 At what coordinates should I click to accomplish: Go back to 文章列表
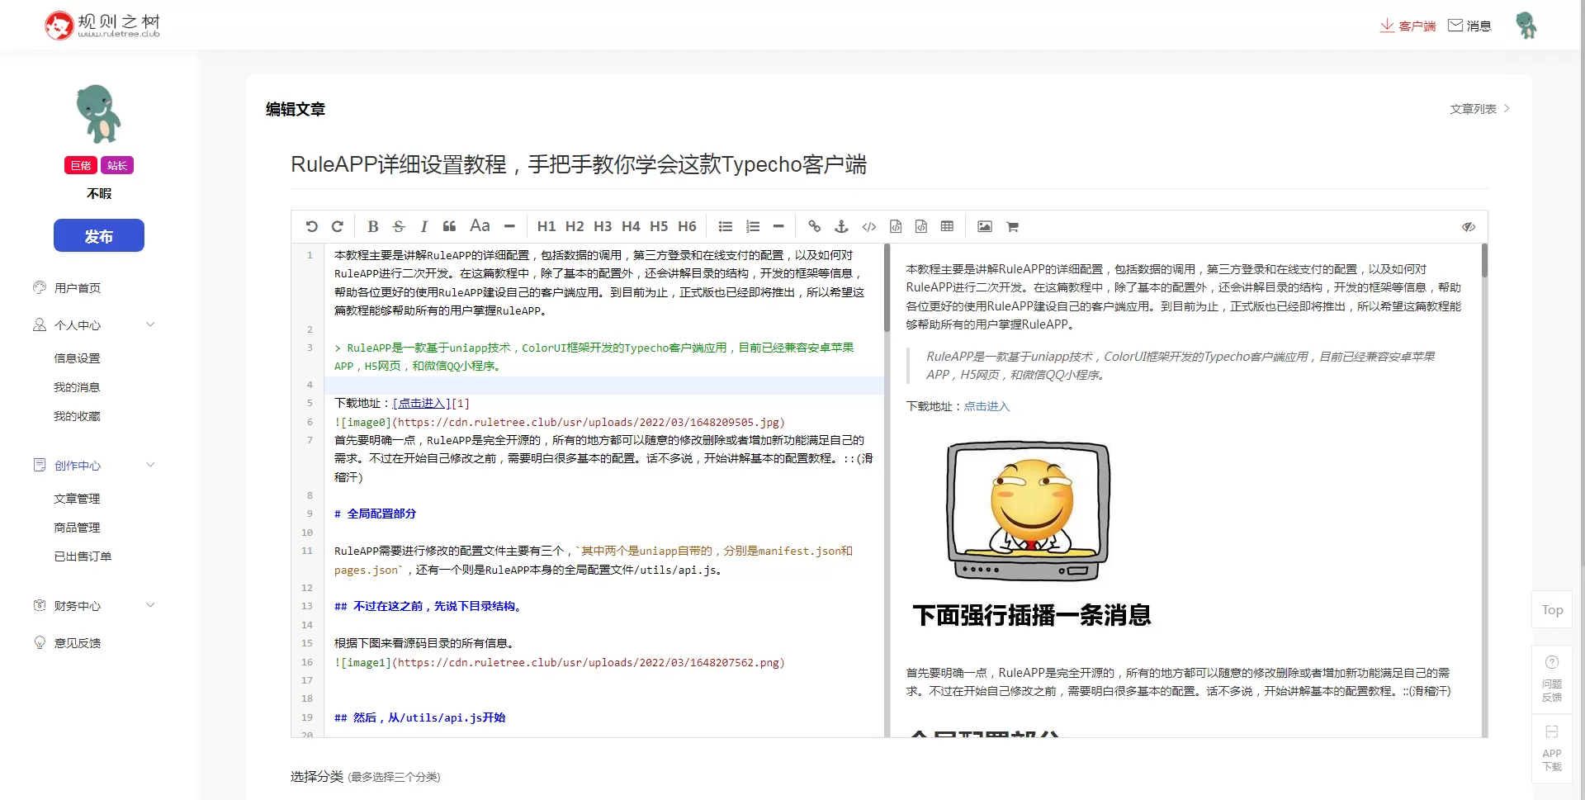(1479, 108)
